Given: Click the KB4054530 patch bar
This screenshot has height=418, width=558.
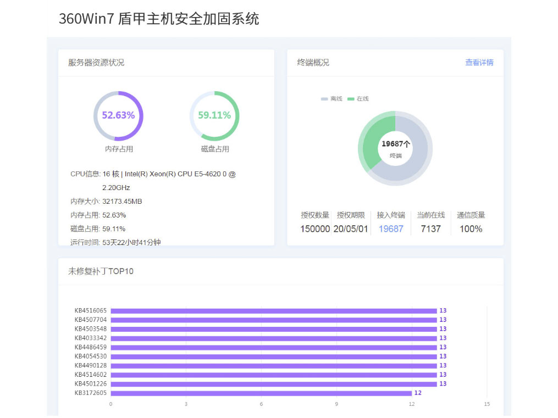Looking at the screenshot, I should (274, 356).
